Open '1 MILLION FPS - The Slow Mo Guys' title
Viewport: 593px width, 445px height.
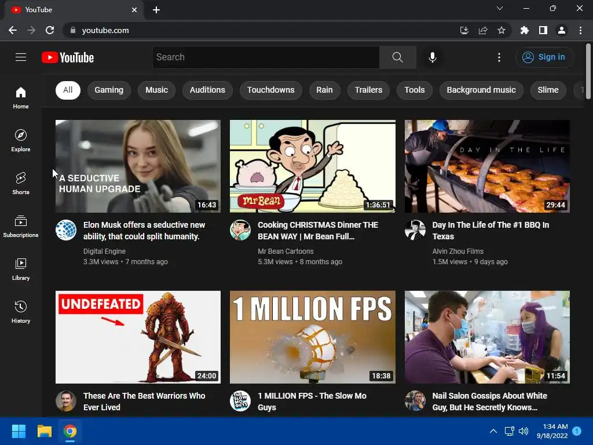coord(312,402)
